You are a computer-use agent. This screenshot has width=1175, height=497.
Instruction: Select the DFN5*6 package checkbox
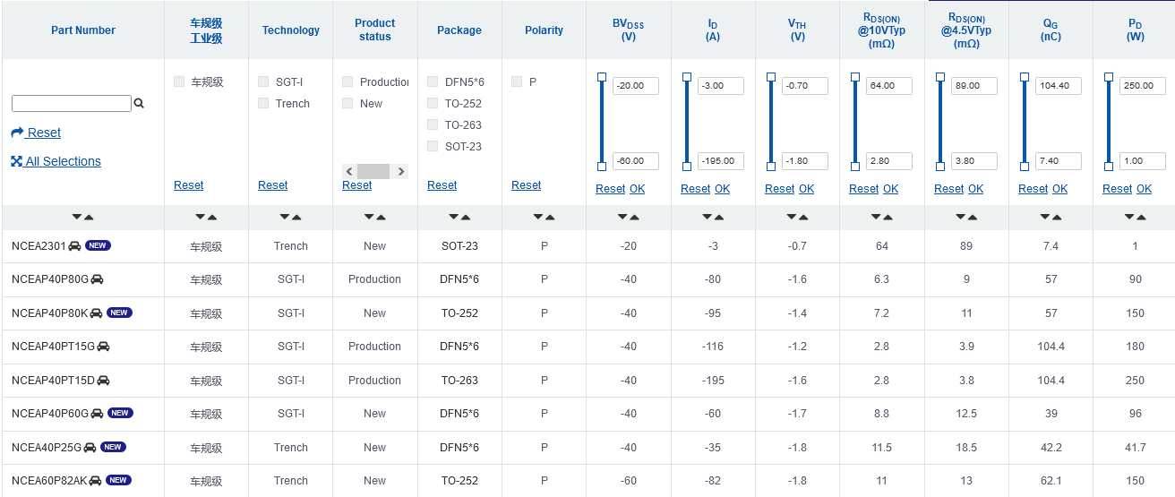[433, 81]
